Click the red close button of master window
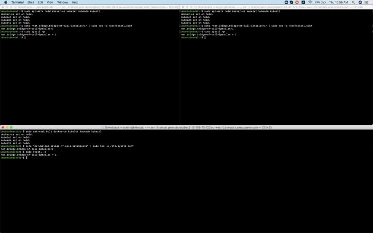373x233 pixels. point(2,127)
